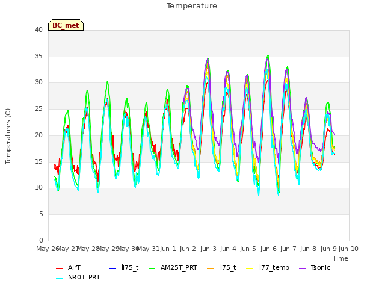Click the 5 y-axis tick label
Image resolution: width=385 pixels, height=289 pixels.
click(x=41, y=214)
